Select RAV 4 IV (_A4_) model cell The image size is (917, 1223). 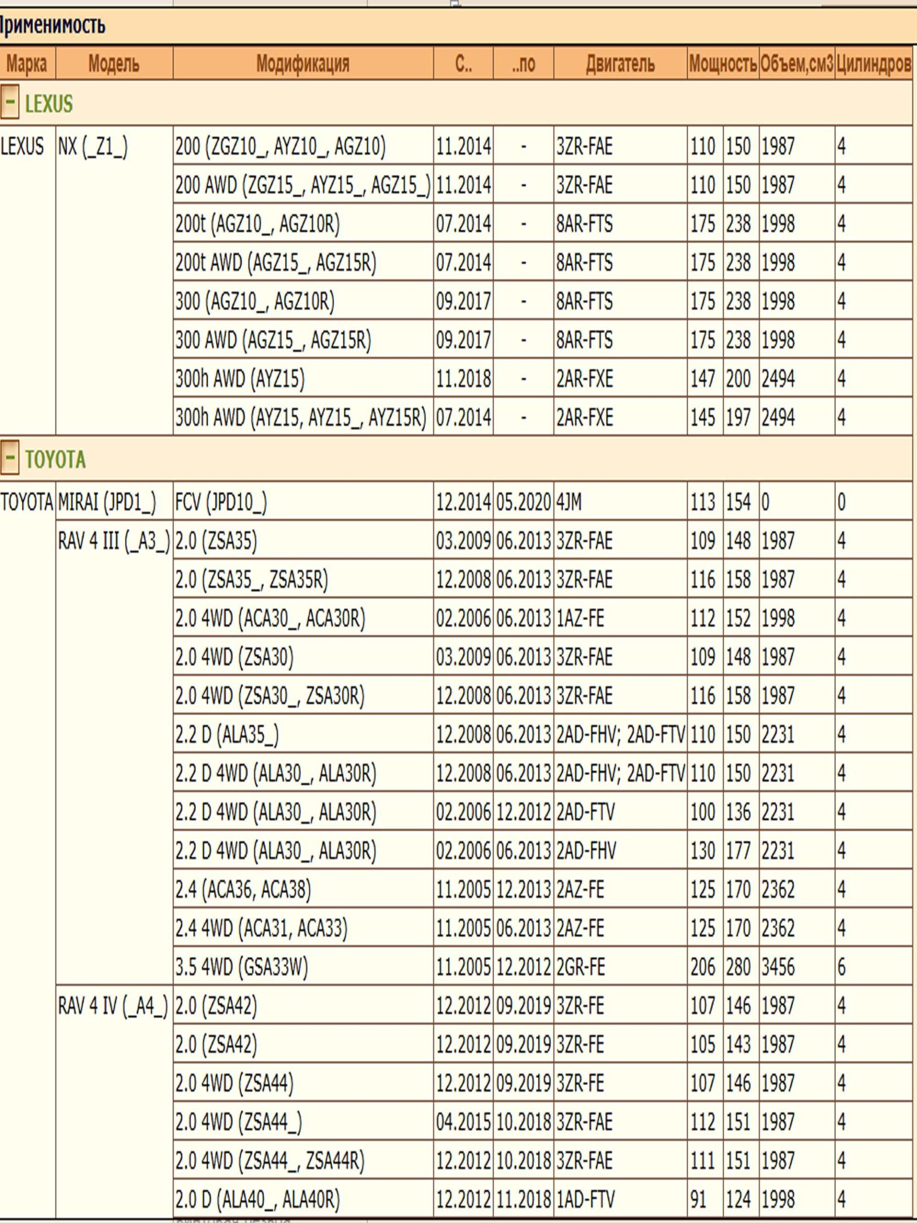tap(113, 1006)
